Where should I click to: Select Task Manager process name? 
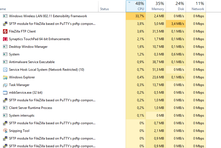coord(19,85)
